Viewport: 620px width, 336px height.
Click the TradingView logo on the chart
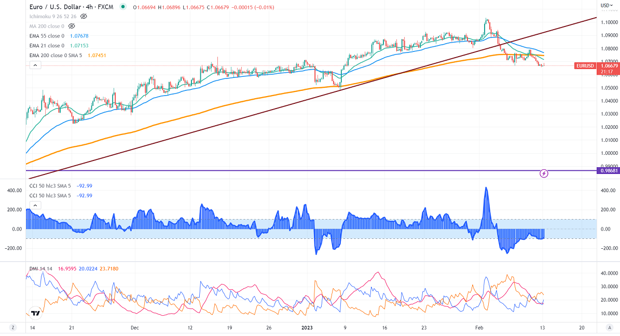(35, 313)
